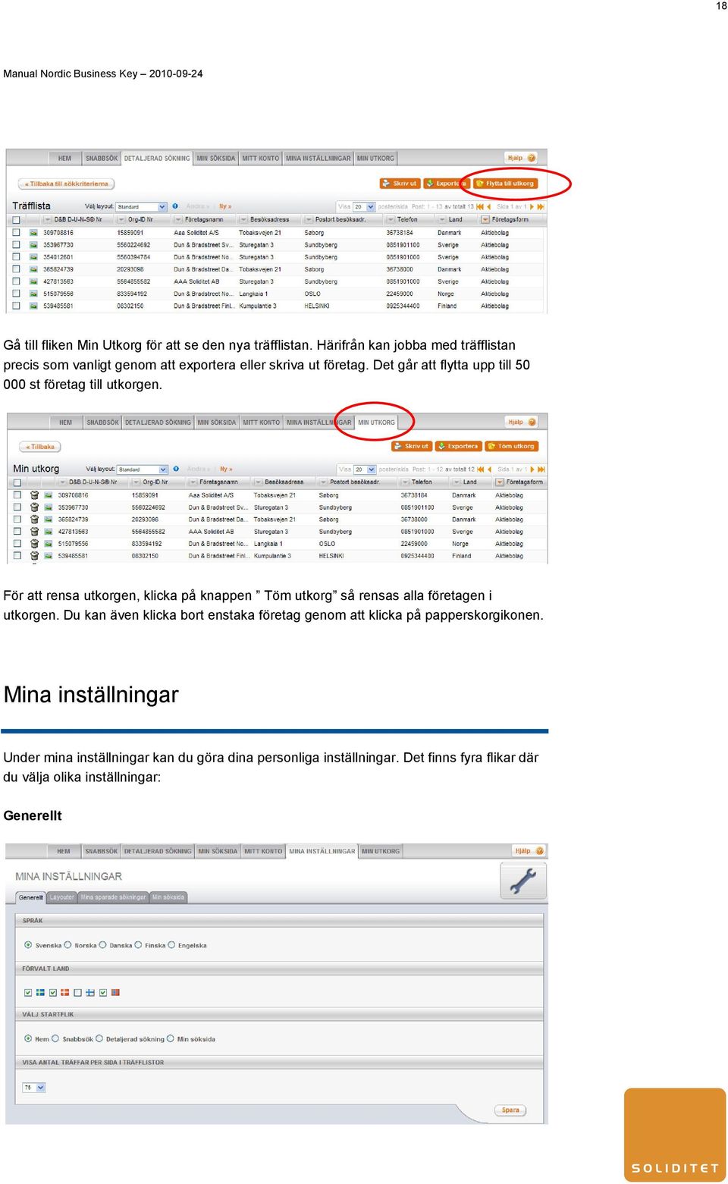This screenshot has height=1184, width=728.
Task: Open SNABBSÖK tab in Träfflista screen
Action: pyautogui.click(x=102, y=159)
